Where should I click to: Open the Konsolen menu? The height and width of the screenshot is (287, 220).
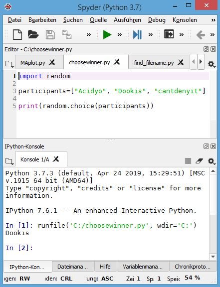click(x=185, y=20)
